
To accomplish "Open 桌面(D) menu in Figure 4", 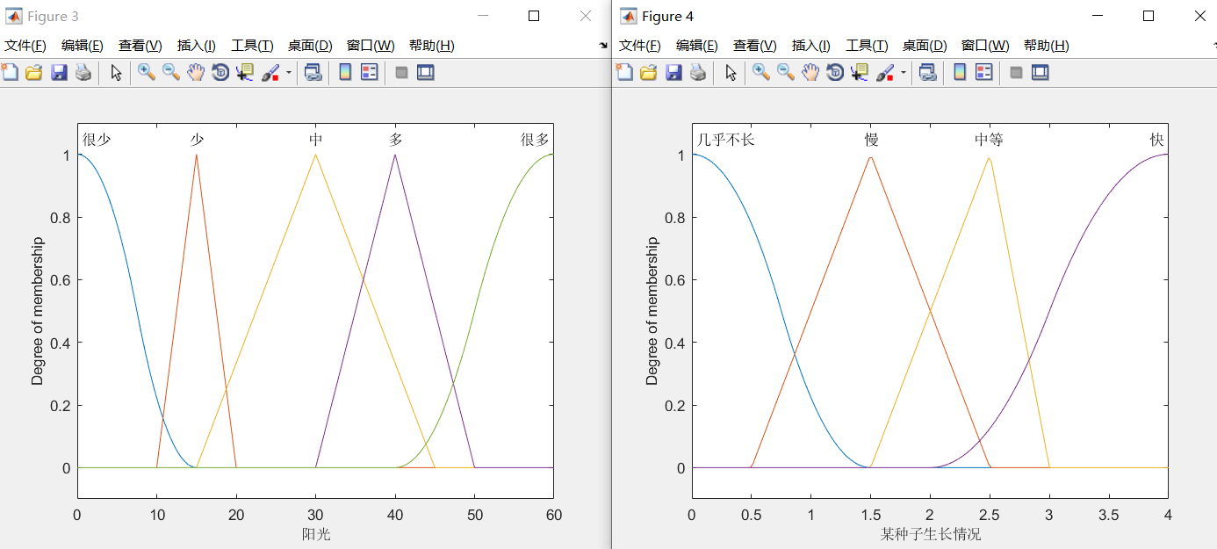I will pos(925,46).
